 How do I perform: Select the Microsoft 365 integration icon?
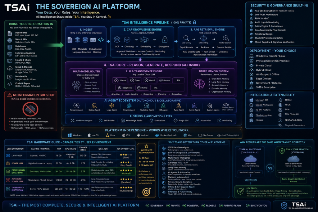(251, 100)
